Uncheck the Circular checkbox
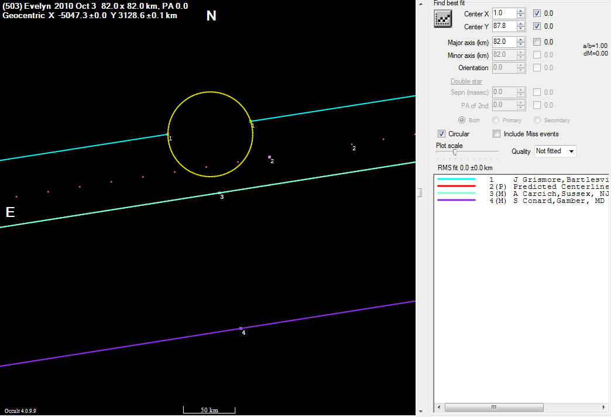611x417 pixels. (441, 133)
